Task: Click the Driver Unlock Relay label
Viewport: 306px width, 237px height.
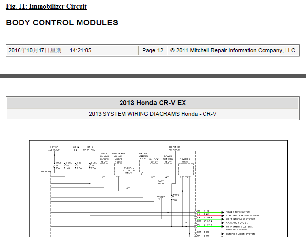Action: pyautogui.click(x=143, y=156)
